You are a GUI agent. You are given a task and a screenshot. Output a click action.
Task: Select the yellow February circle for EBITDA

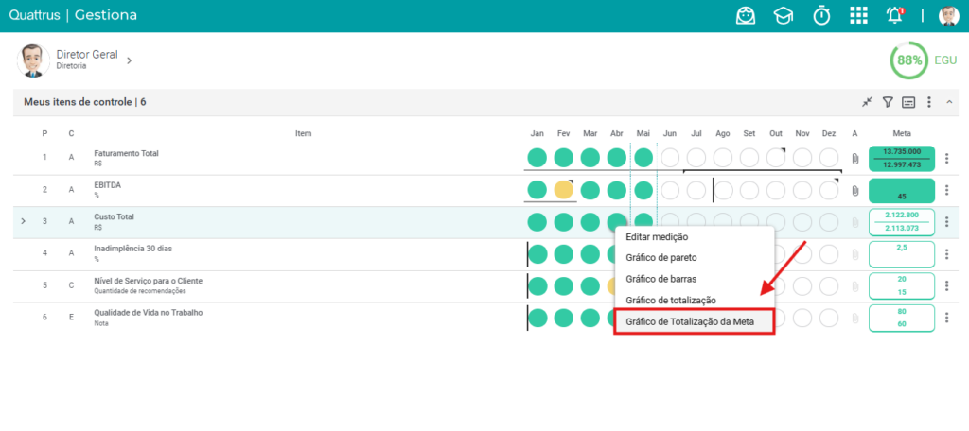point(564,190)
